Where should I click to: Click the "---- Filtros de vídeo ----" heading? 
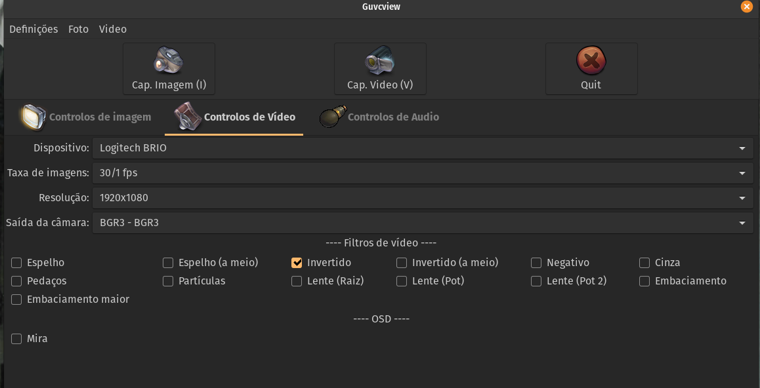(381, 243)
